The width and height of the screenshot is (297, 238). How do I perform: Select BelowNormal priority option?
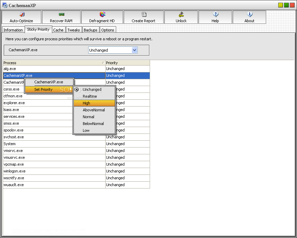click(94, 124)
